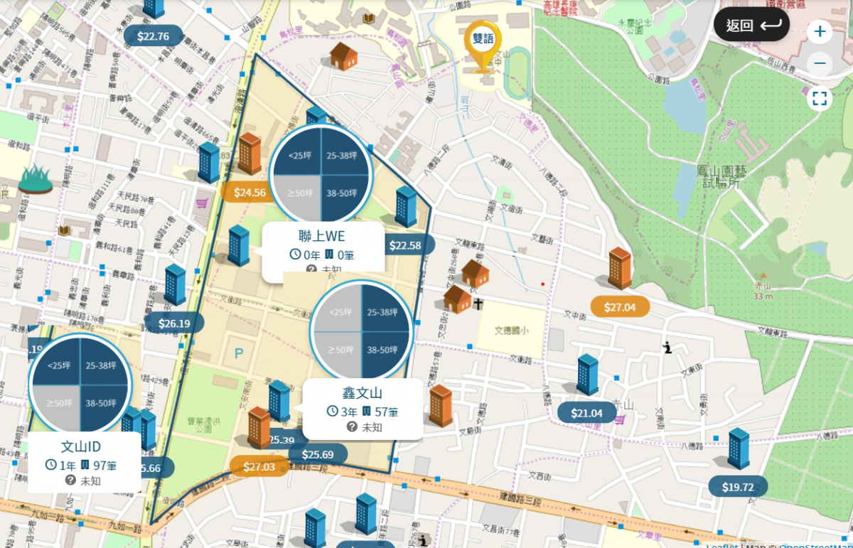Open the blue building marker priced $22.58
853x548 pixels.
[406, 208]
